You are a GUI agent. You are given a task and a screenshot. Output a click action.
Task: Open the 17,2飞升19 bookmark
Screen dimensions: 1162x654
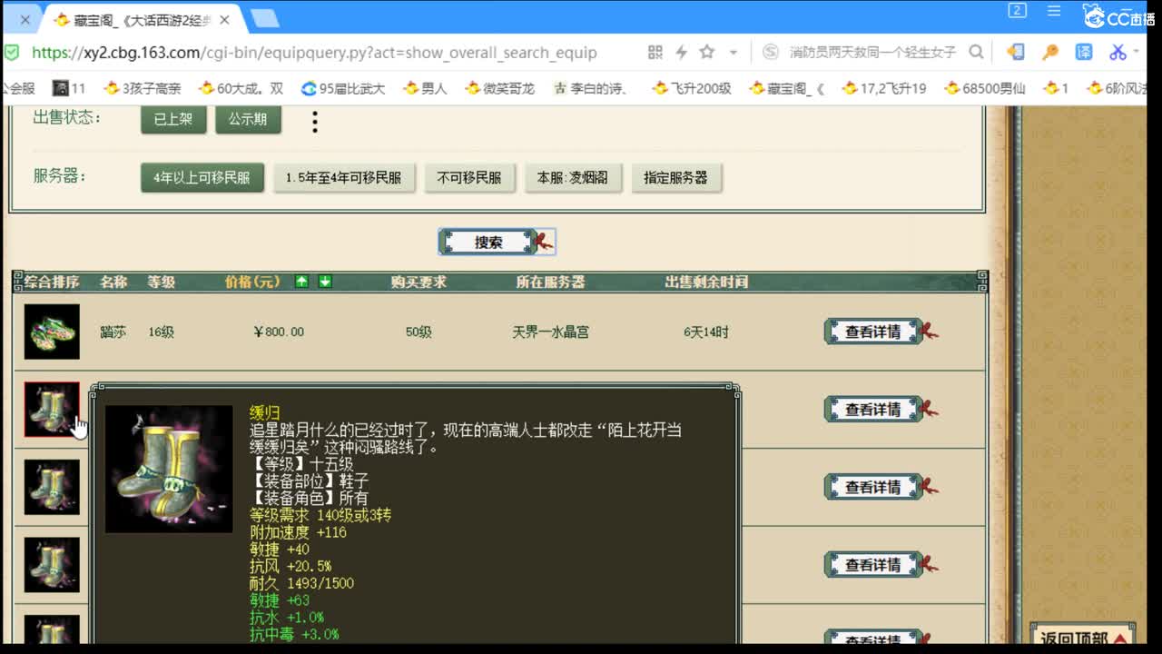click(883, 88)
